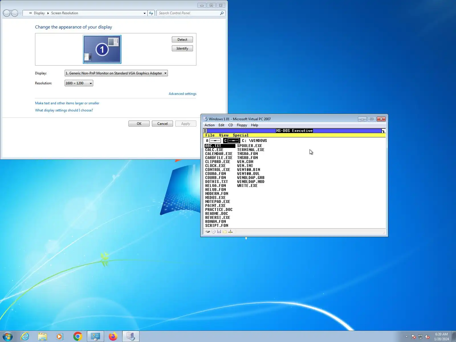Open Windows Explorer from the taskbar
The image size is (456, 342).
[42, 337]
